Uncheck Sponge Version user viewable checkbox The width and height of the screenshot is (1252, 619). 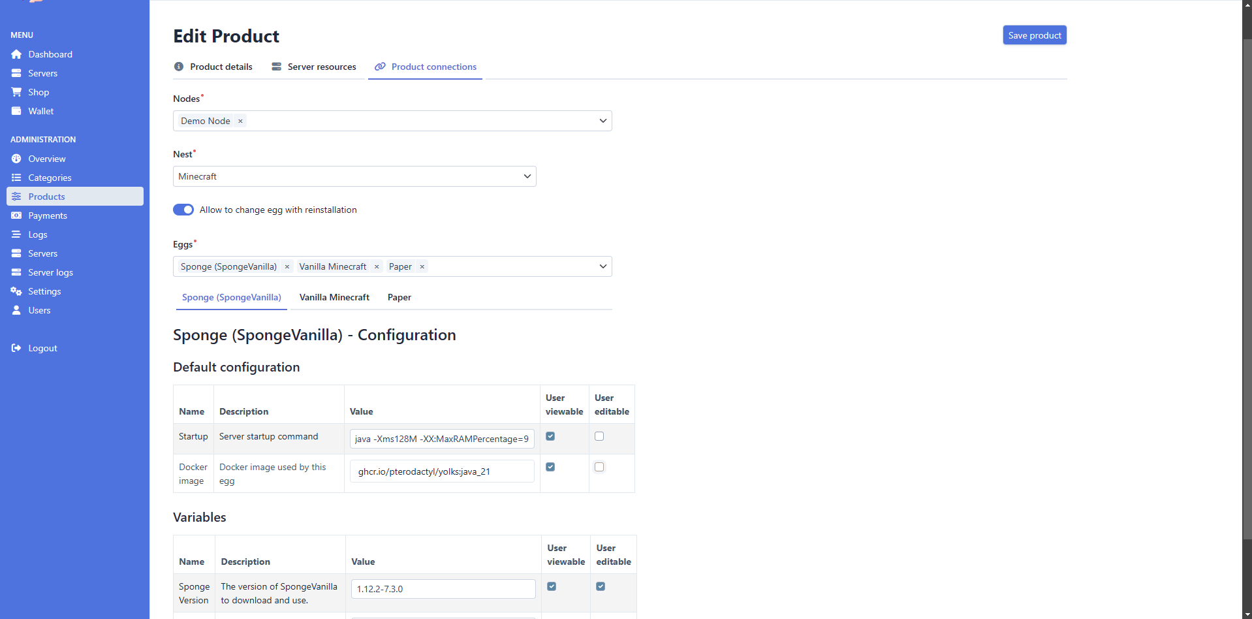pos(552,586)
